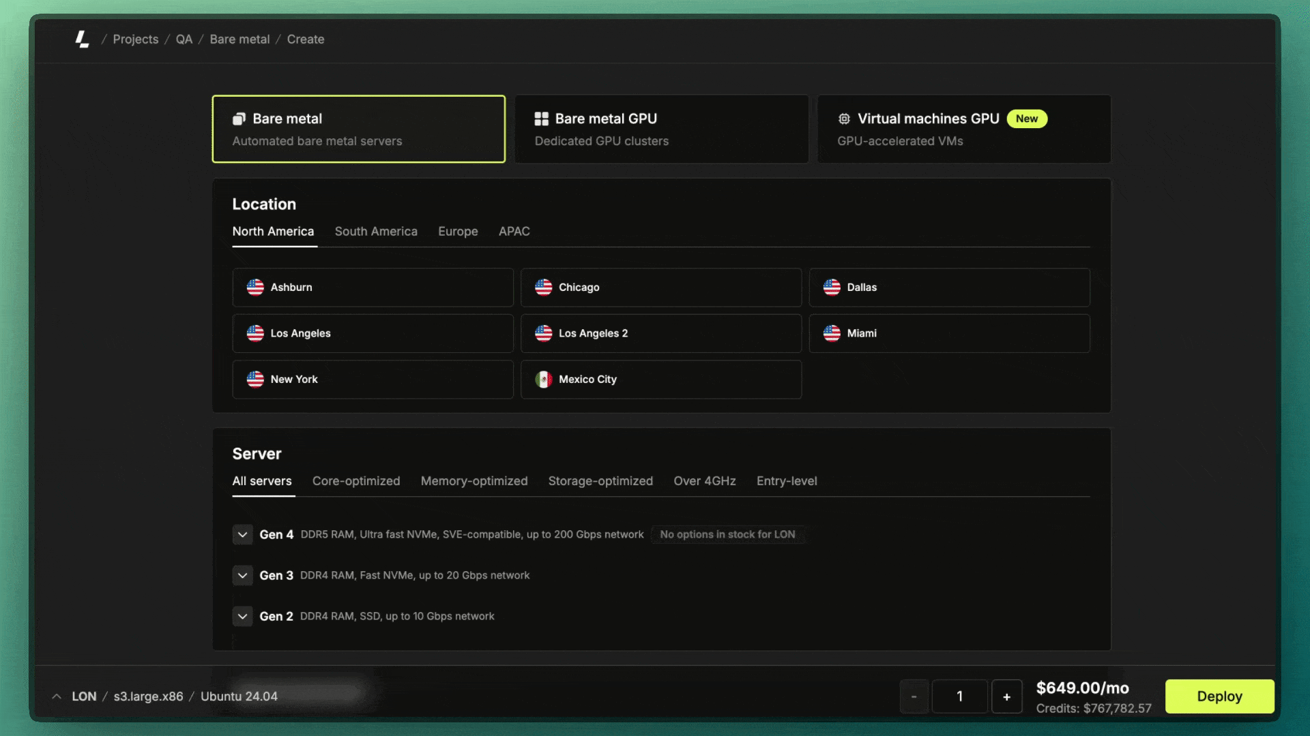The height and width of the screenshot is (736, 1310).
Task: Select the Chicago location
Action: [x=660, y=287]
